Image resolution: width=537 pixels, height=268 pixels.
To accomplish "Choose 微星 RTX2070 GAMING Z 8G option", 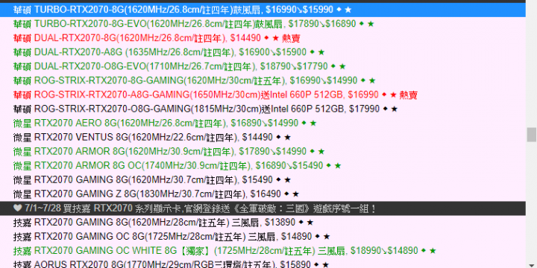I will [x=263, y=194].
